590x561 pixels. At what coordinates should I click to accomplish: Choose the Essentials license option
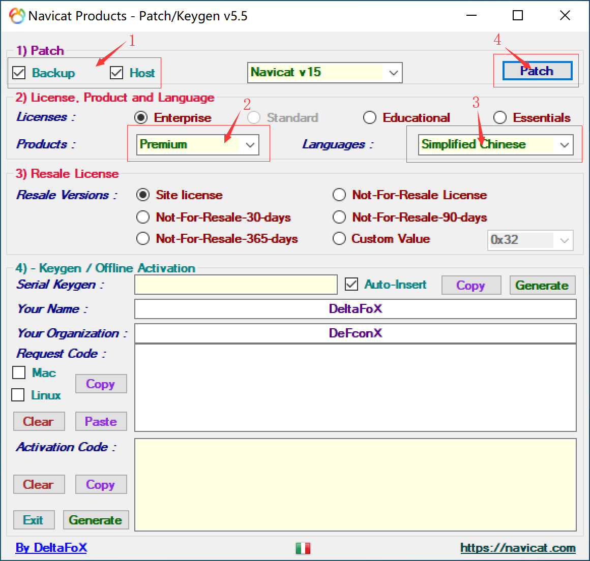500,117
